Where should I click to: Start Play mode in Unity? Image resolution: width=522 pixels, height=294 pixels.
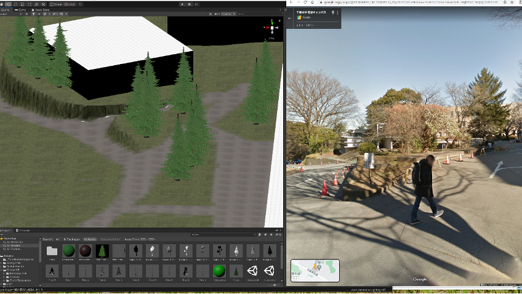182,4
